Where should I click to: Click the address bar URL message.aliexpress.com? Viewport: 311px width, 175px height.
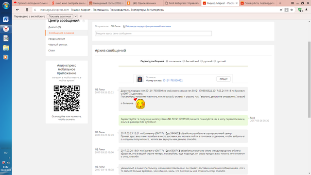pyautogui.click(x=54, y=10)
